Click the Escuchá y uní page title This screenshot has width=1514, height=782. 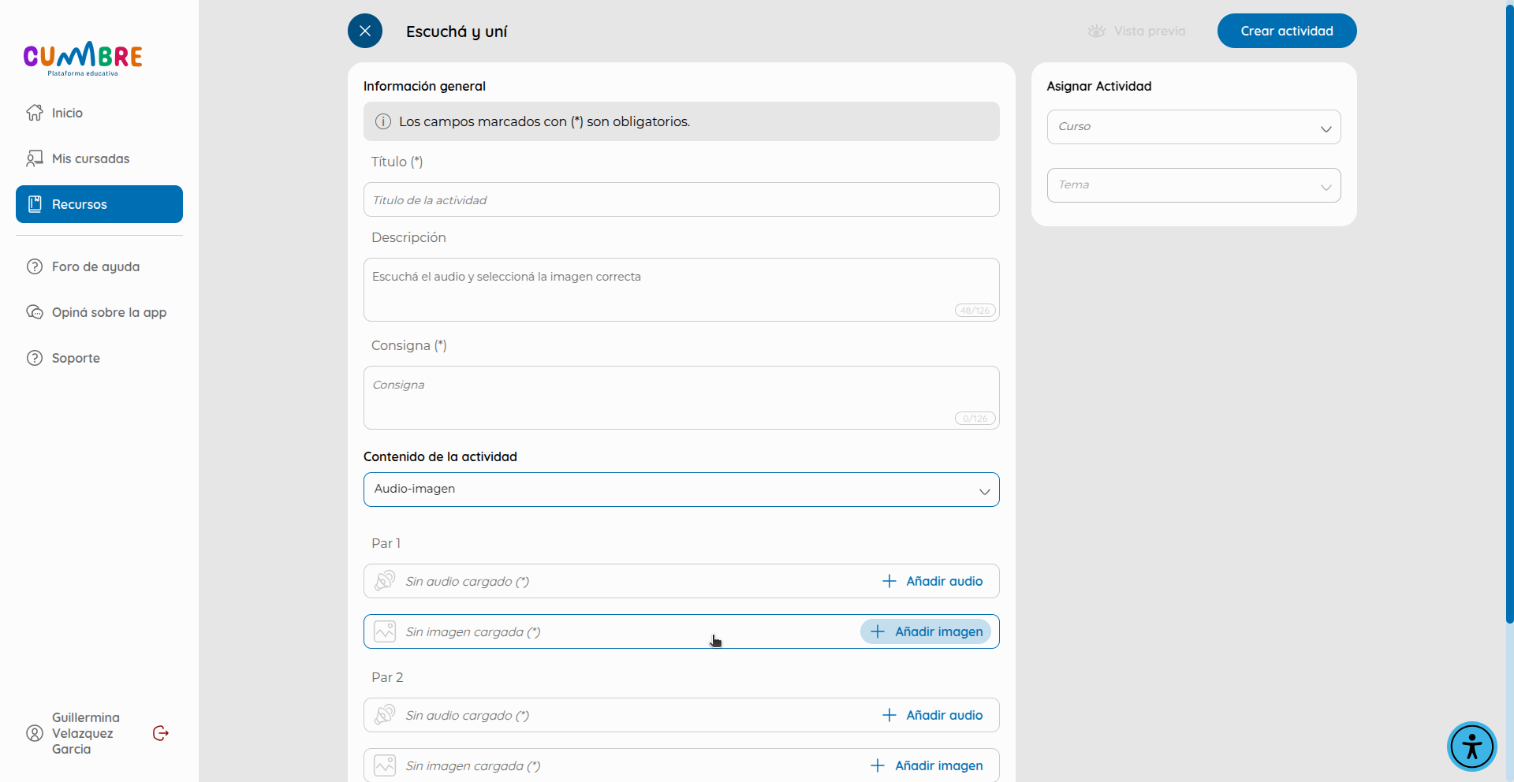[x=457, y=32]
